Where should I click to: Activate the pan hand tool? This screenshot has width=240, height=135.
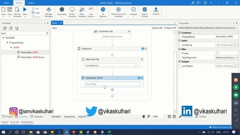pyautogui.click(x=143, y=117)
